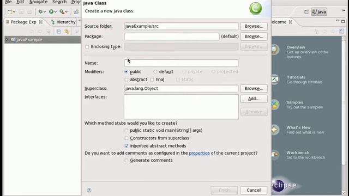The width and height of the screenshot is (349, 196).
Task: Expand the JavaExample project tree node
Action: [7, 40]
